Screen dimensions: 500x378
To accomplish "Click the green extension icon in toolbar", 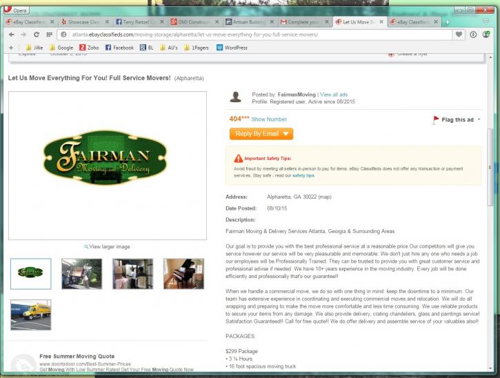I will point(486,34).
